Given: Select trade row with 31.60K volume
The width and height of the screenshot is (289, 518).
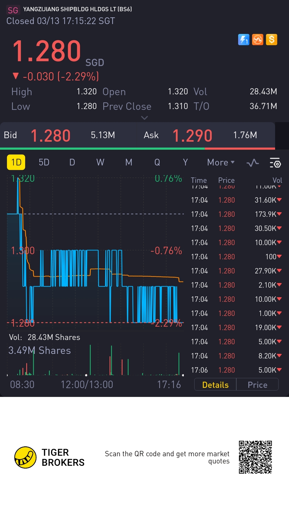Looking at the screenshot, I should coord(236,200).
